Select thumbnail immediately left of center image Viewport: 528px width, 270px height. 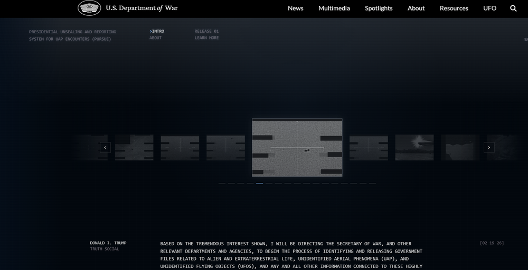pyautogui.click(x=225, y=148)
